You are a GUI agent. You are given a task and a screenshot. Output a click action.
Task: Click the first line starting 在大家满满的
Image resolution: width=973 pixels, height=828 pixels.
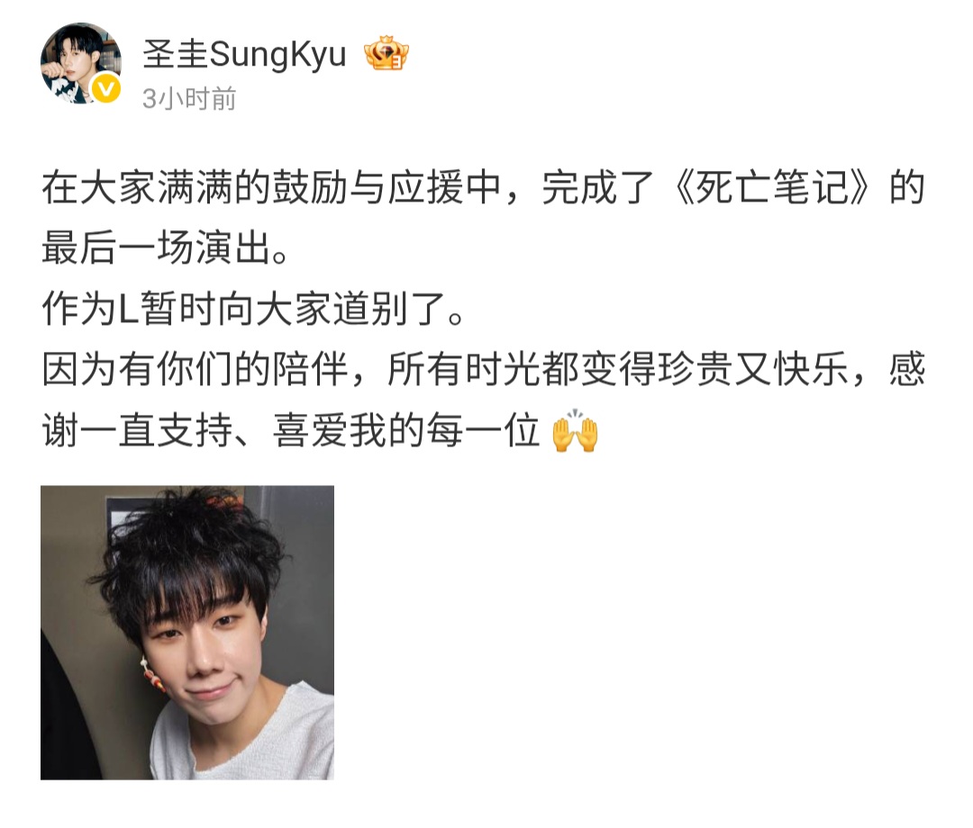pos(484,188)
